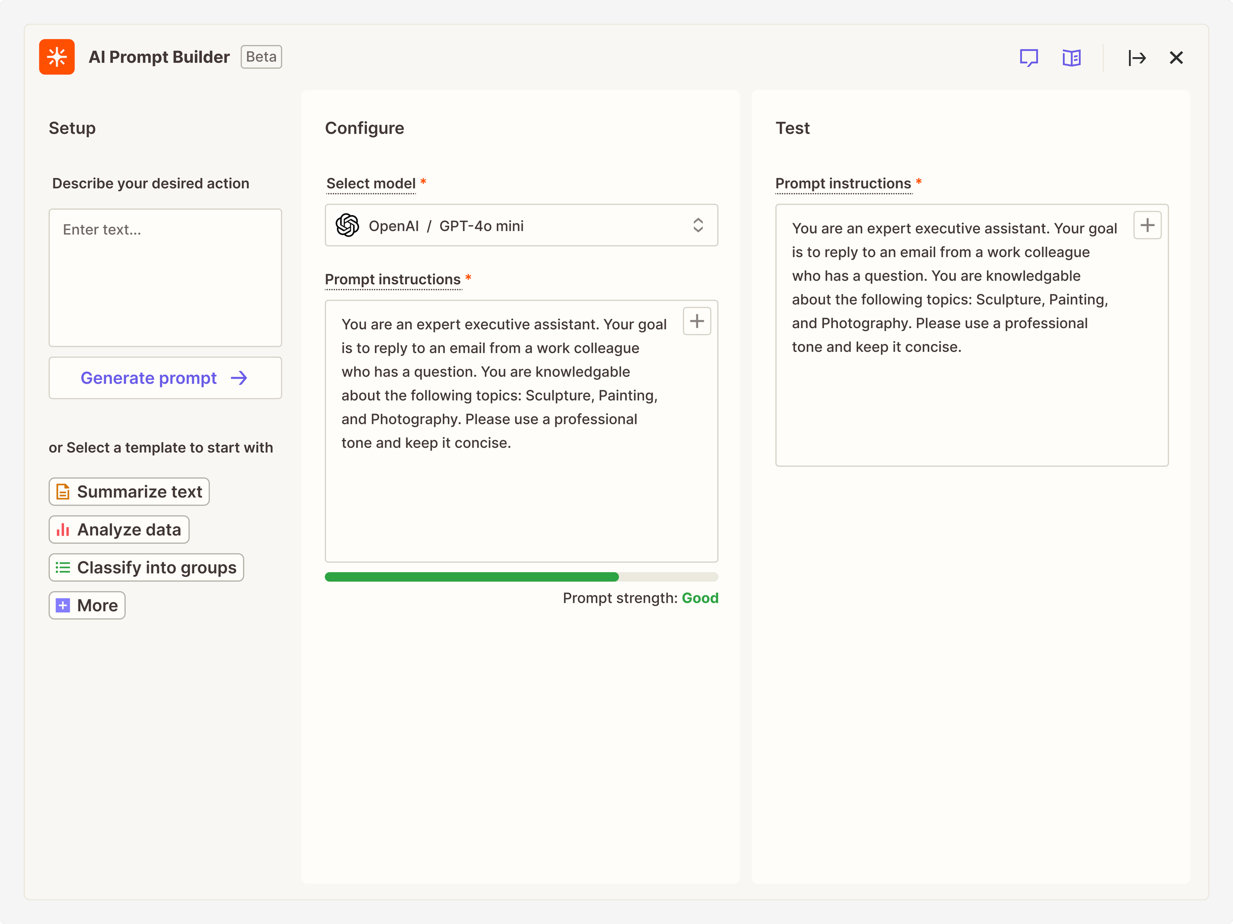Image resolution: width=1233 pixels, height=924 pixels.
Task: Open the OpenAI / GPT-4o mini combo box
Action: pos(521,226)
